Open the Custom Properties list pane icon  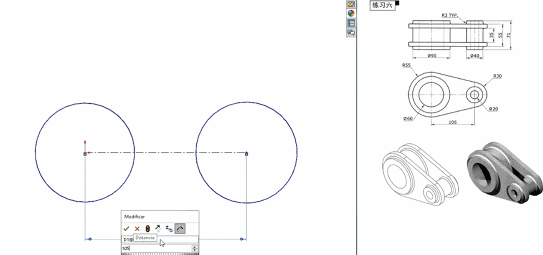(x=351, y=23)
